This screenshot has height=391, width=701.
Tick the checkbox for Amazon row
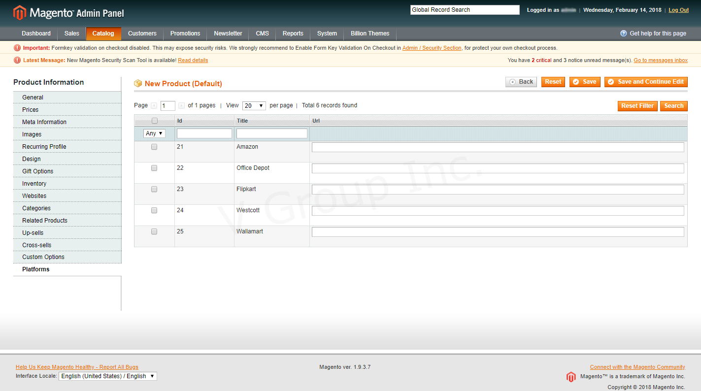coord(154,147)
